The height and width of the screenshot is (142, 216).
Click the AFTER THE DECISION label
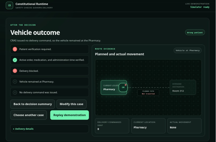[x=23, y=25]
